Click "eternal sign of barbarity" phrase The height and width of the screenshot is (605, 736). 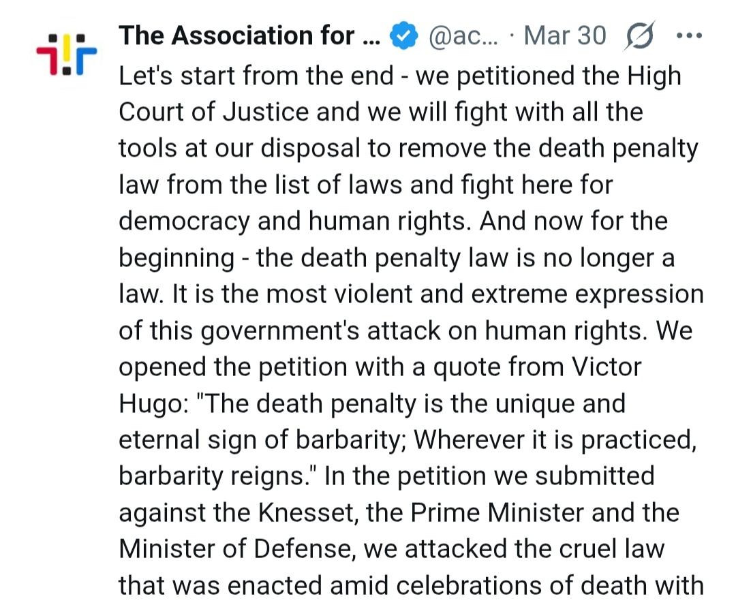point(262,440)
